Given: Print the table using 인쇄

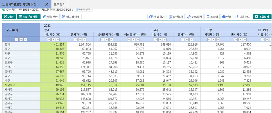Looking at the screenshot, I should pos(227,17).
